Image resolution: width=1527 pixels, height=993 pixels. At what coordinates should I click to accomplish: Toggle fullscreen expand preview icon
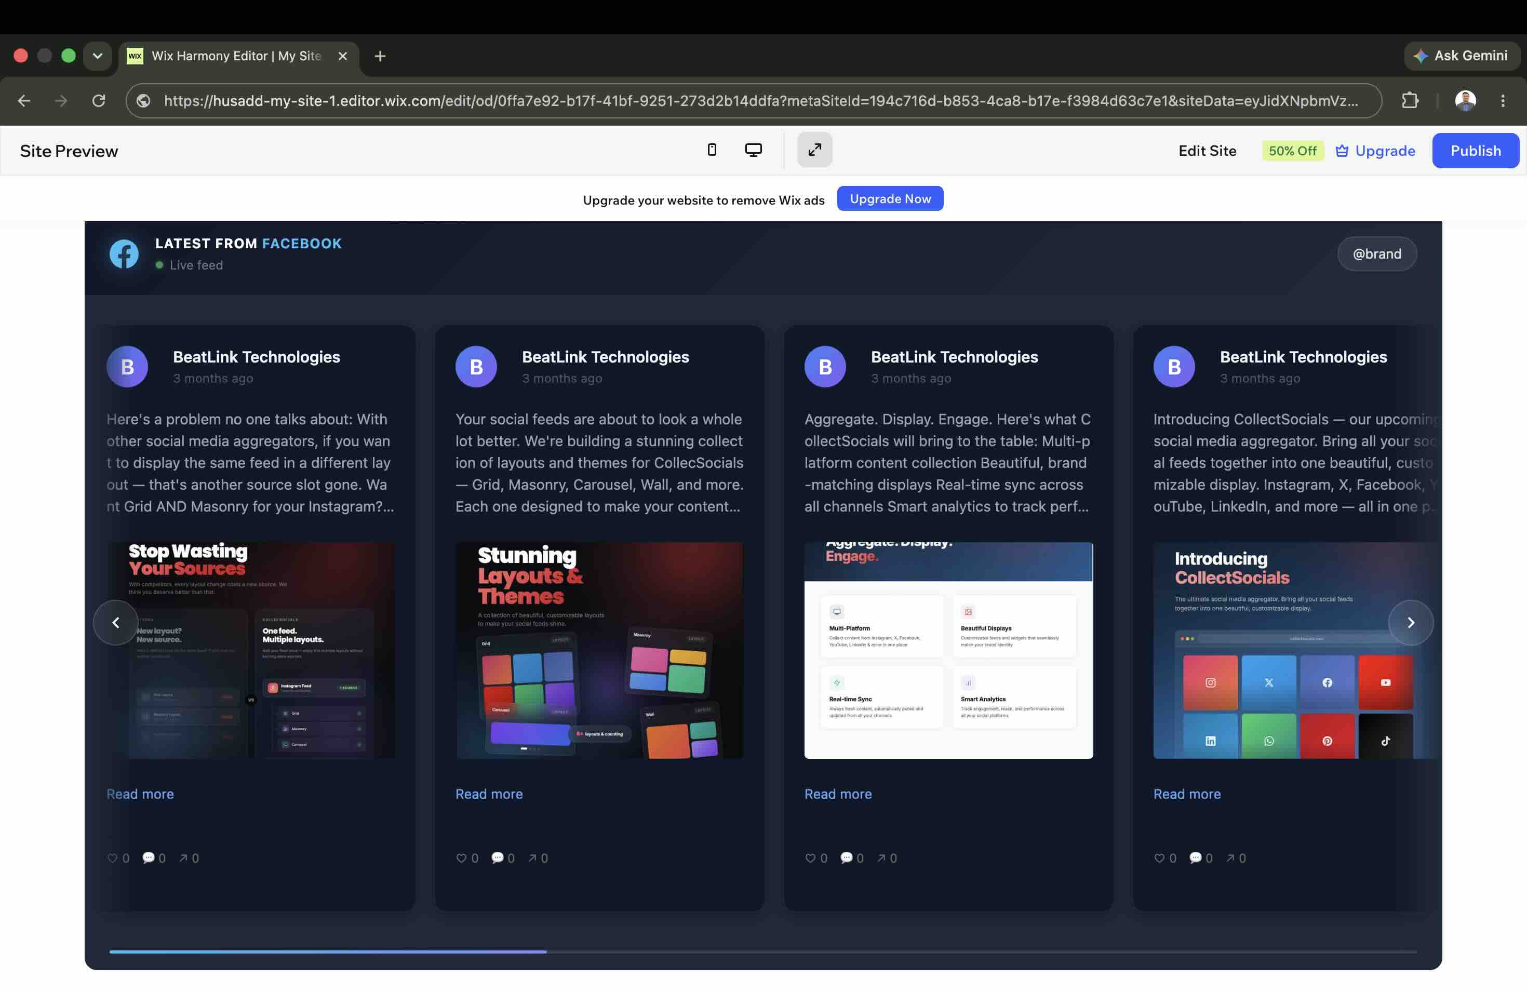814,150
